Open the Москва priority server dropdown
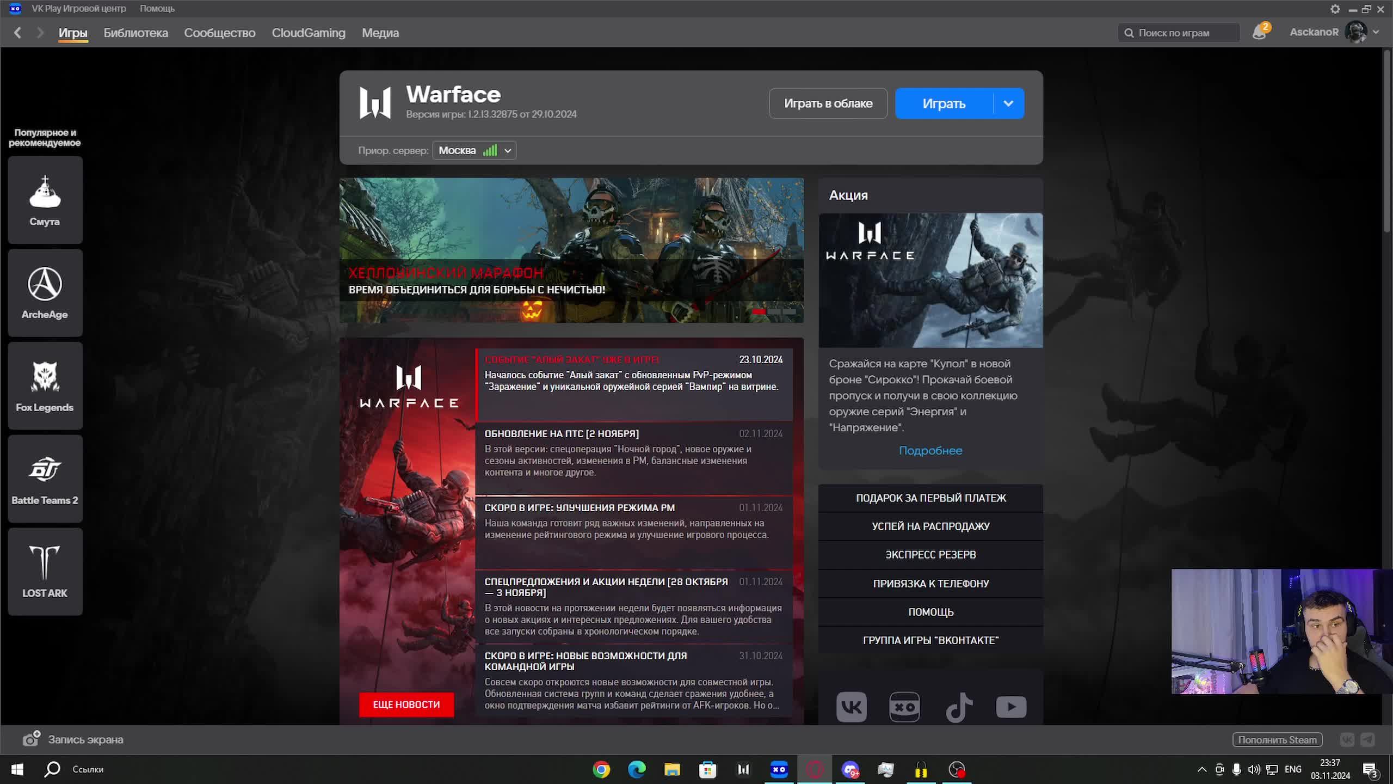The image size is (1393, 784). click(473, 150)
